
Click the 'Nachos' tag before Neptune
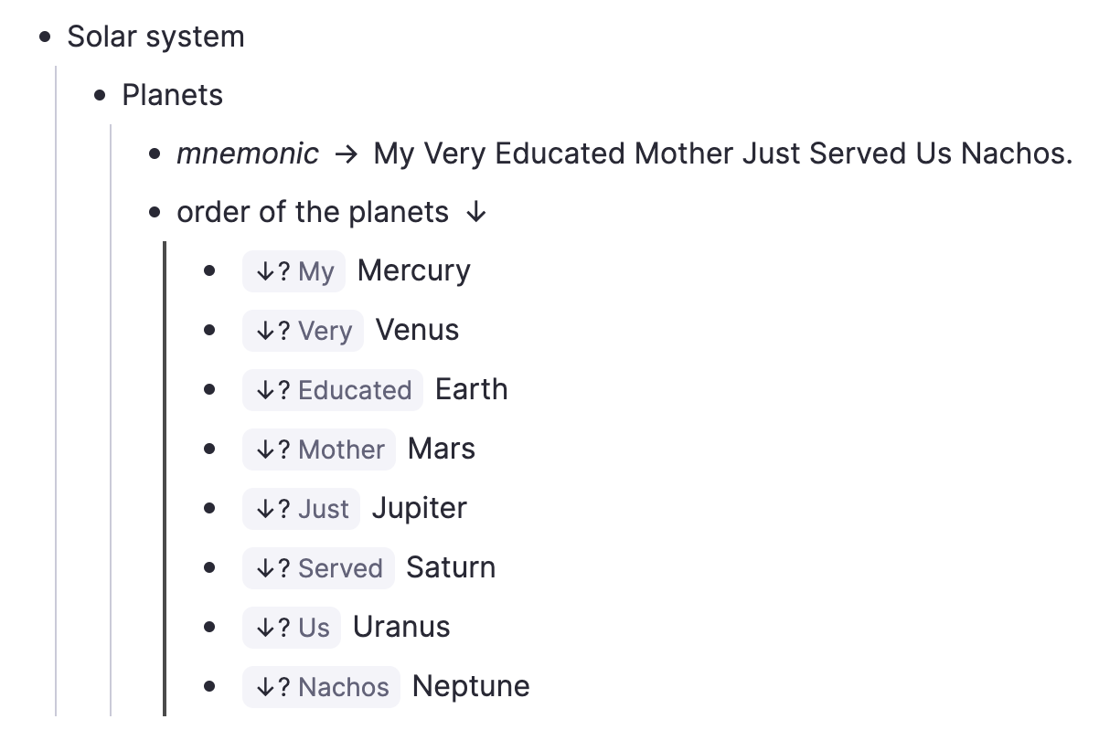click(x=321, y=687)
